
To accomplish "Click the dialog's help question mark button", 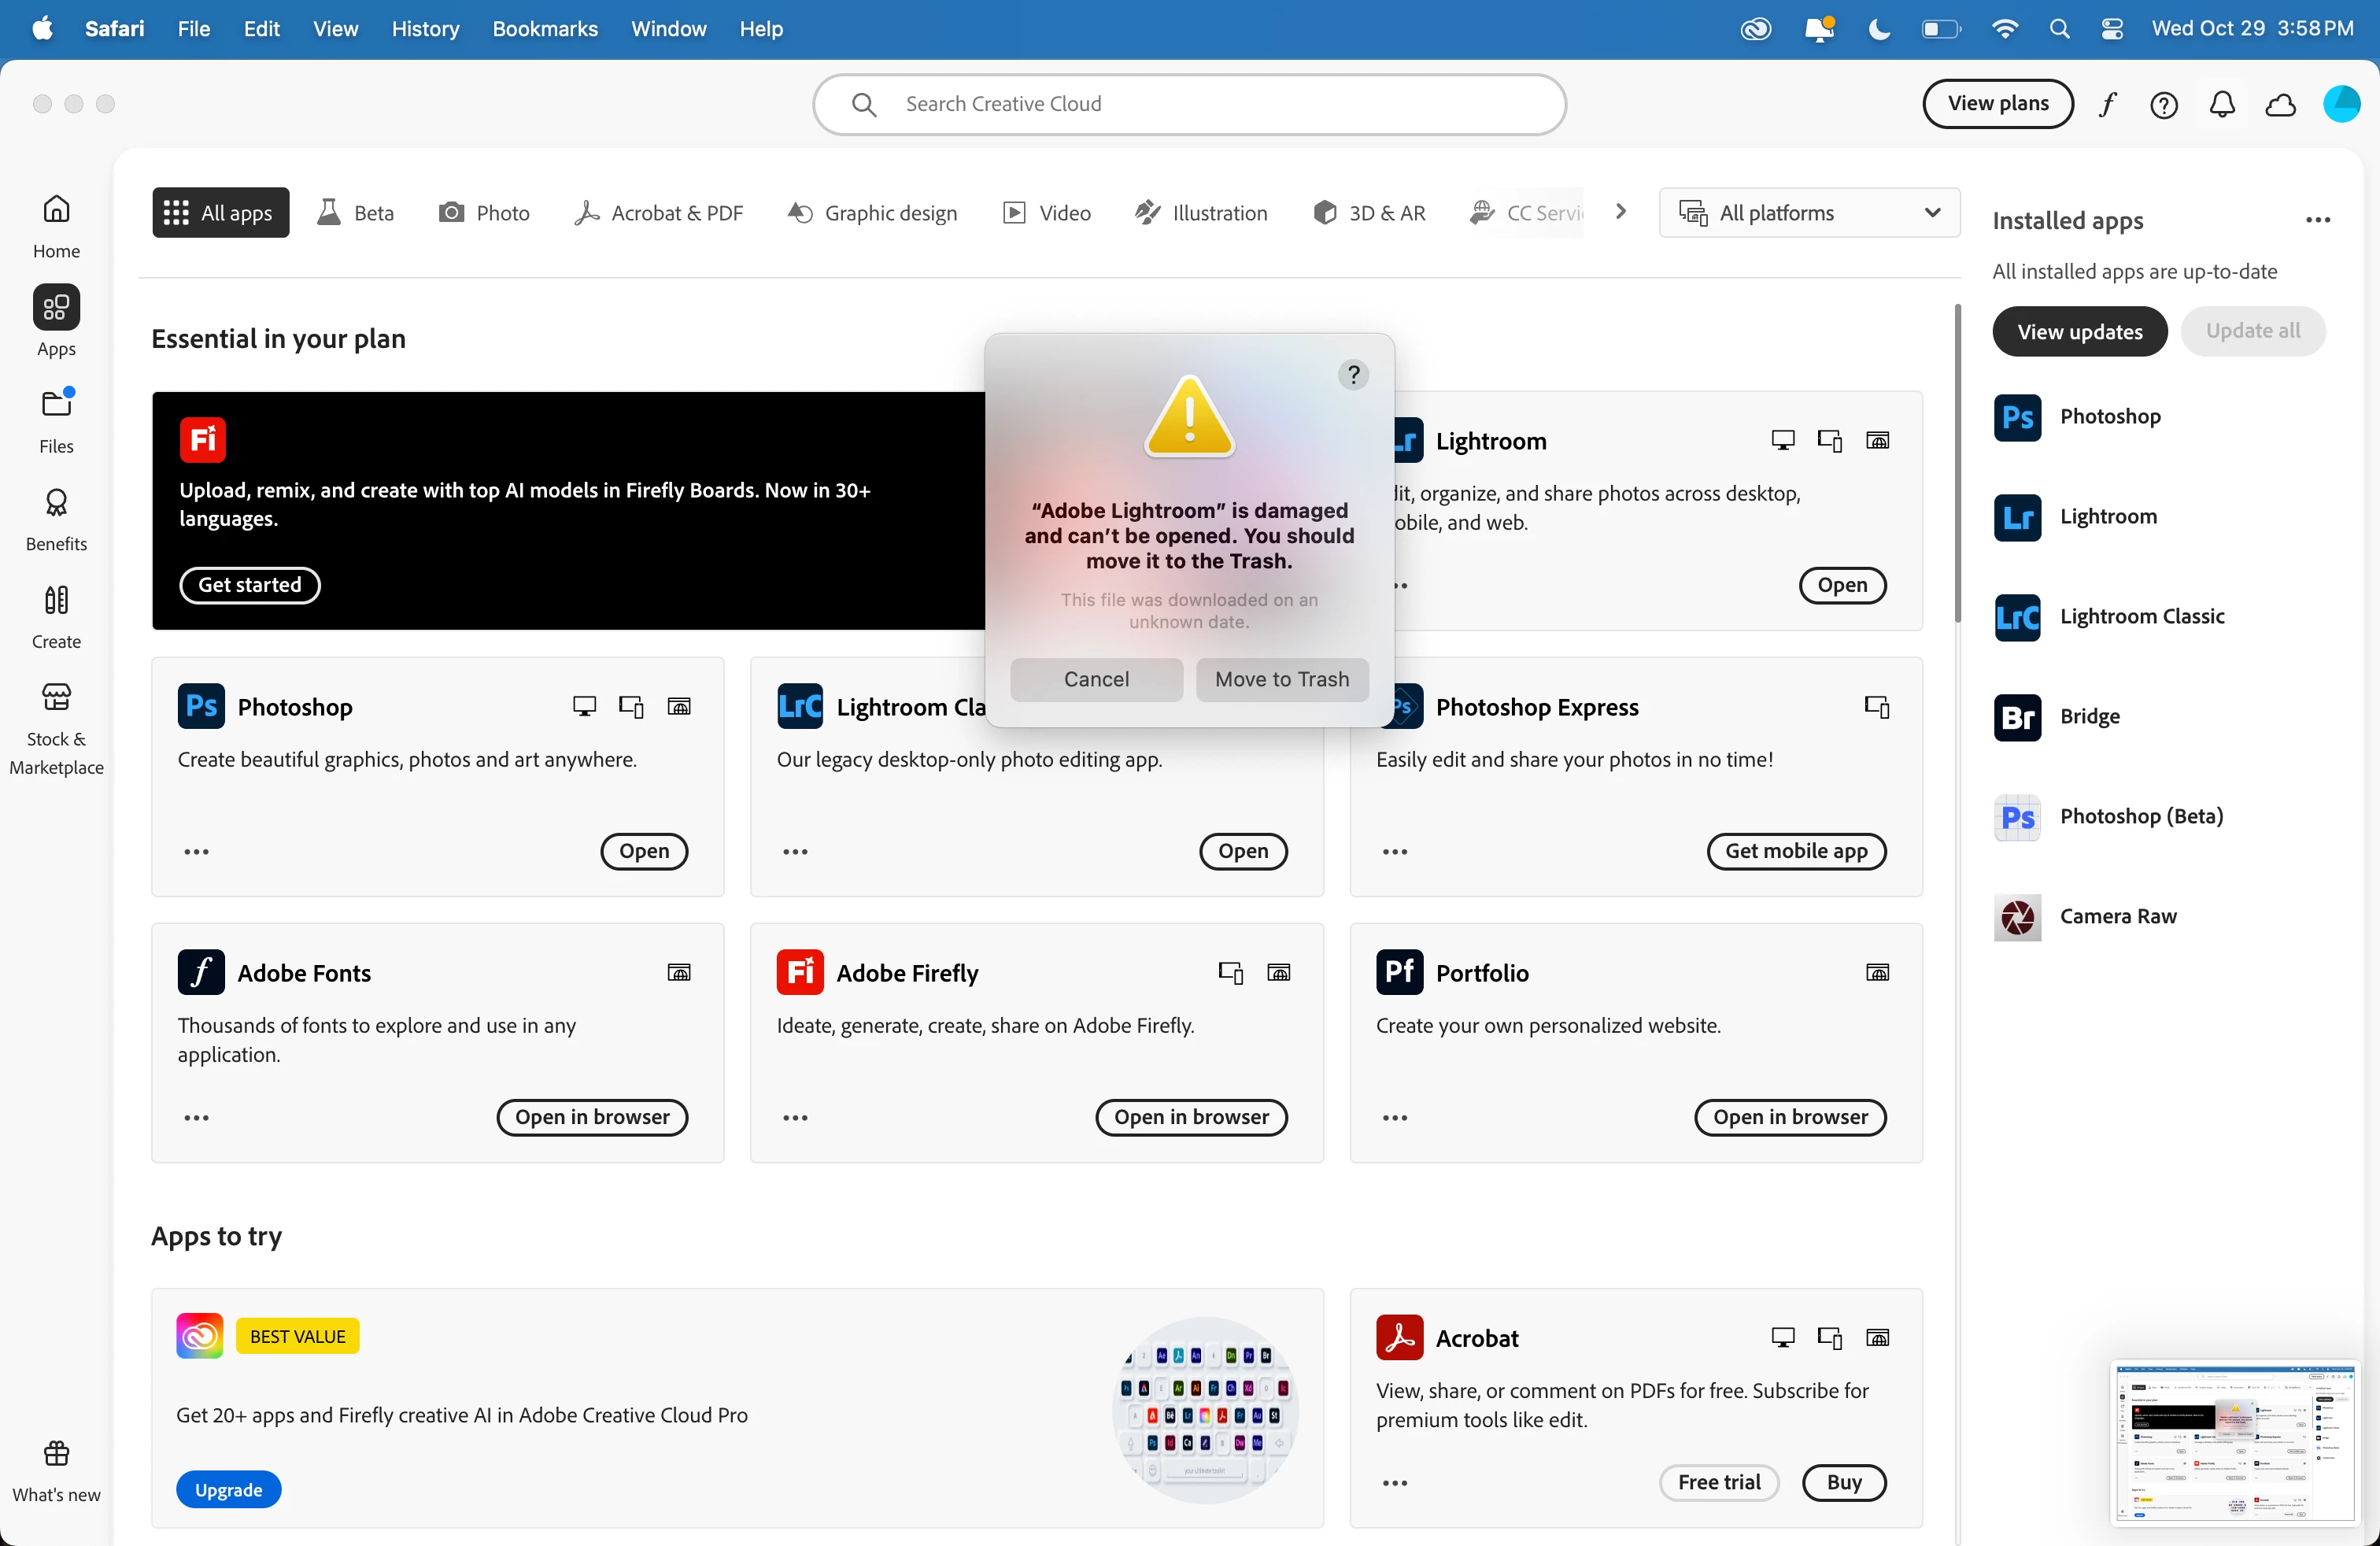I will tap(1352, 374).
